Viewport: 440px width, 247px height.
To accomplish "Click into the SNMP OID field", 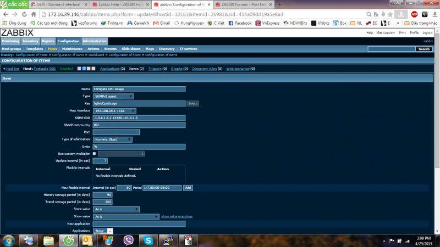I will [139, 118].
